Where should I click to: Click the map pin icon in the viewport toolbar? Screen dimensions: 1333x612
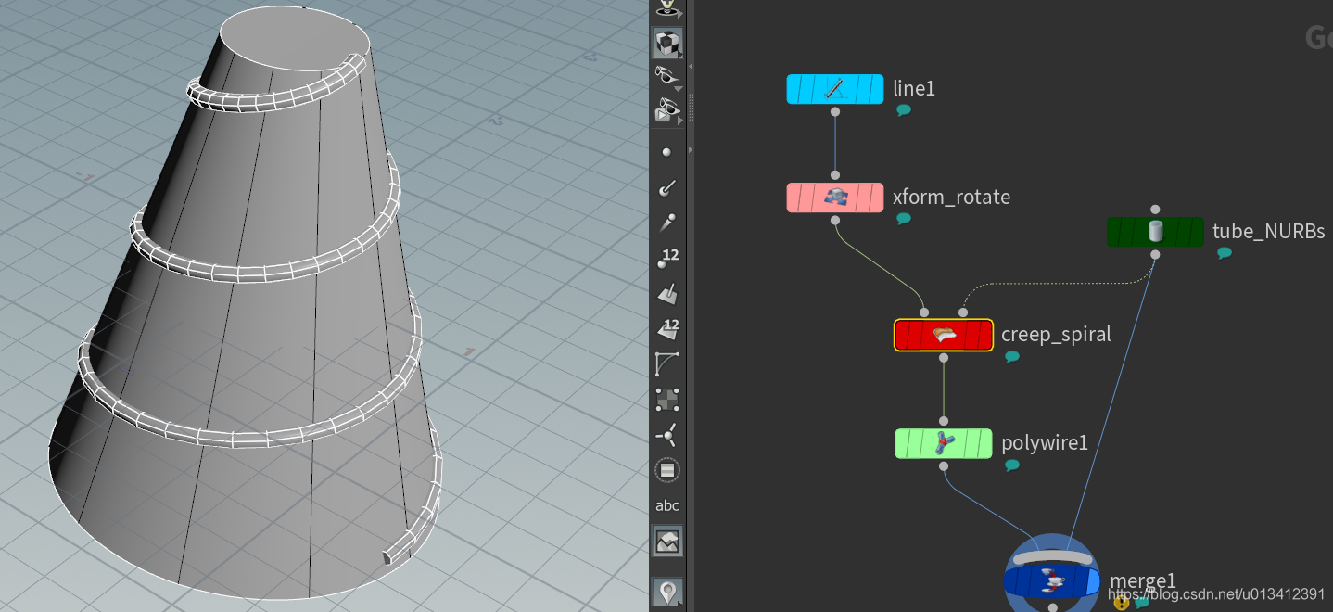pyautogui.click(x=667, y=591)
